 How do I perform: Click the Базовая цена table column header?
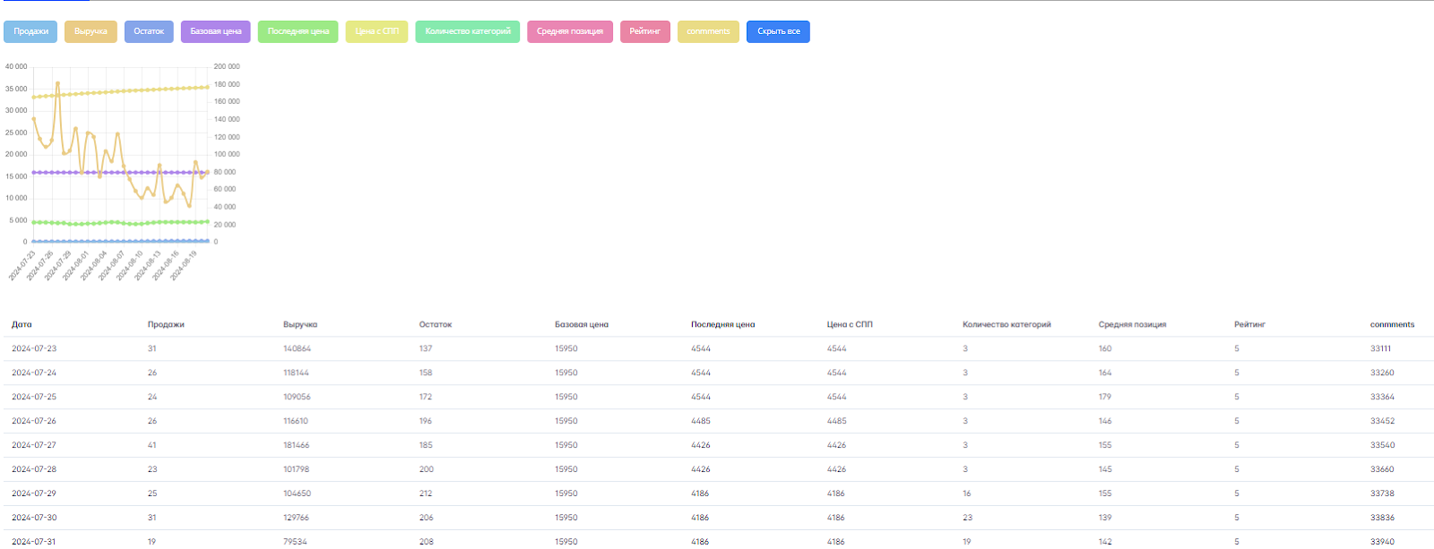tap(582, 324)
